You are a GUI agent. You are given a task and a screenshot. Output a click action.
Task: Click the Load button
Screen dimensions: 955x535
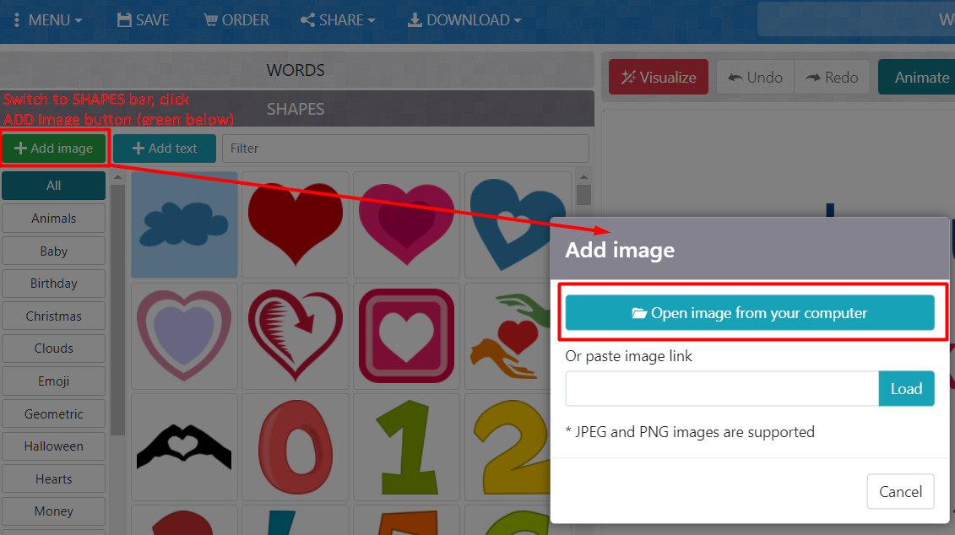[x=906, y=388]
